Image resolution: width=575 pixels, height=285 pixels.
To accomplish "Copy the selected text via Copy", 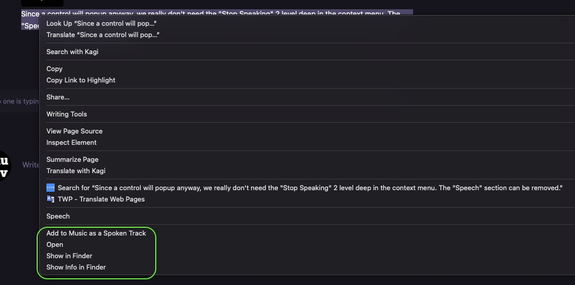I will (55, 69).
